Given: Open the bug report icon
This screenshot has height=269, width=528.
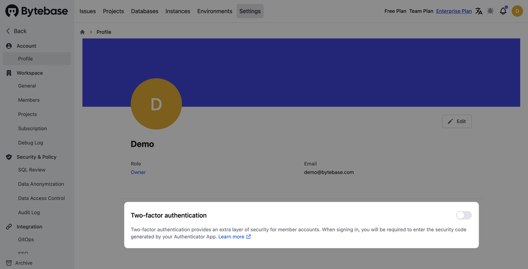Looking at the screenshot, I should (490, 11).
